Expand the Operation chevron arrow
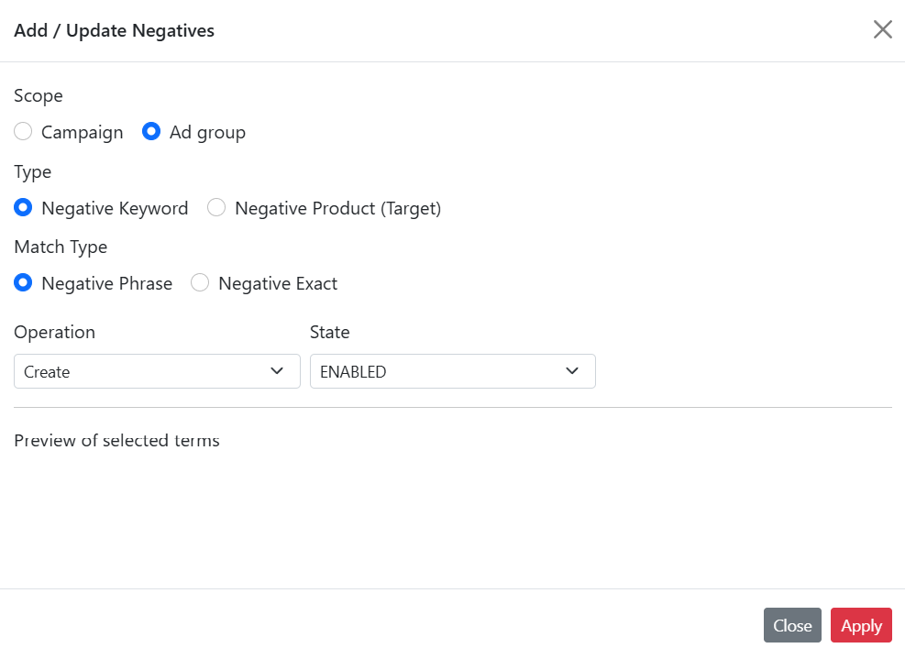The height and width of the screenshot is (659, 905). [x=277, y=371]
